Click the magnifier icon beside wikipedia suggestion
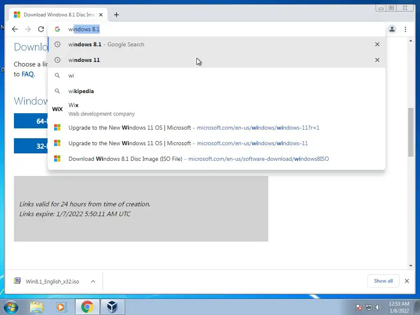 tap(57, 91)
